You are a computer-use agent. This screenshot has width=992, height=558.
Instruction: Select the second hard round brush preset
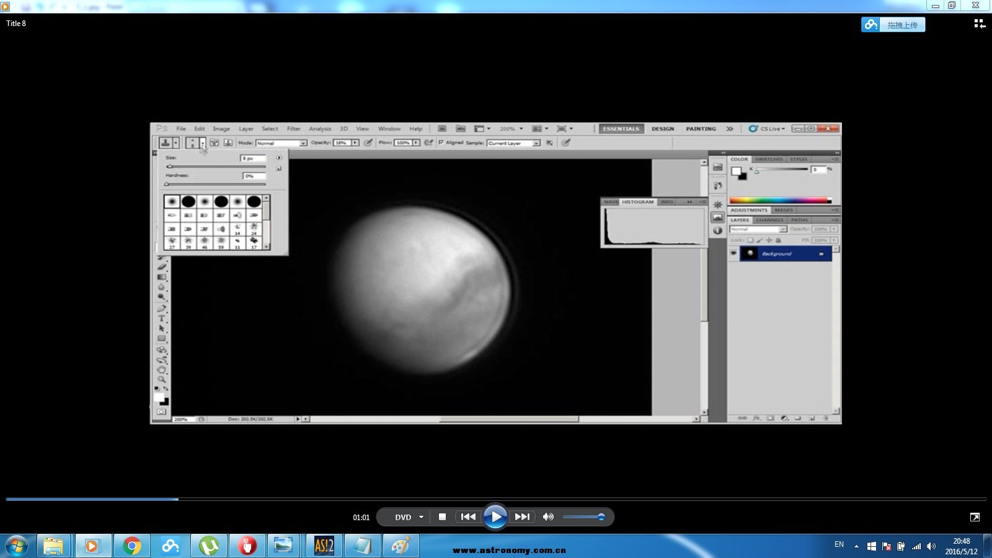188,201
